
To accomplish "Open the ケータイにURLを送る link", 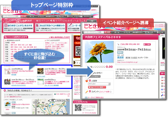I will [89, 113].
